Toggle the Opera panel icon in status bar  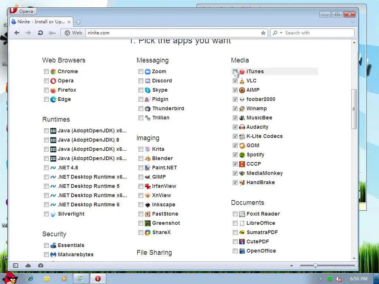(x=16, y=266)
